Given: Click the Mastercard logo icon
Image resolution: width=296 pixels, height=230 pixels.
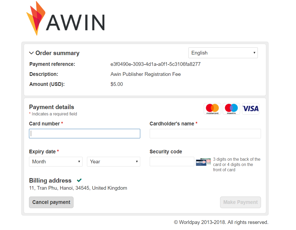Looking at the screenshot, I should coord(212,109).
